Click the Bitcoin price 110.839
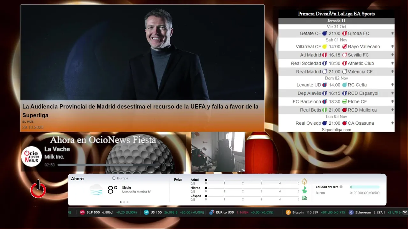This screenshot has height=229, width=408. (312, 212)
